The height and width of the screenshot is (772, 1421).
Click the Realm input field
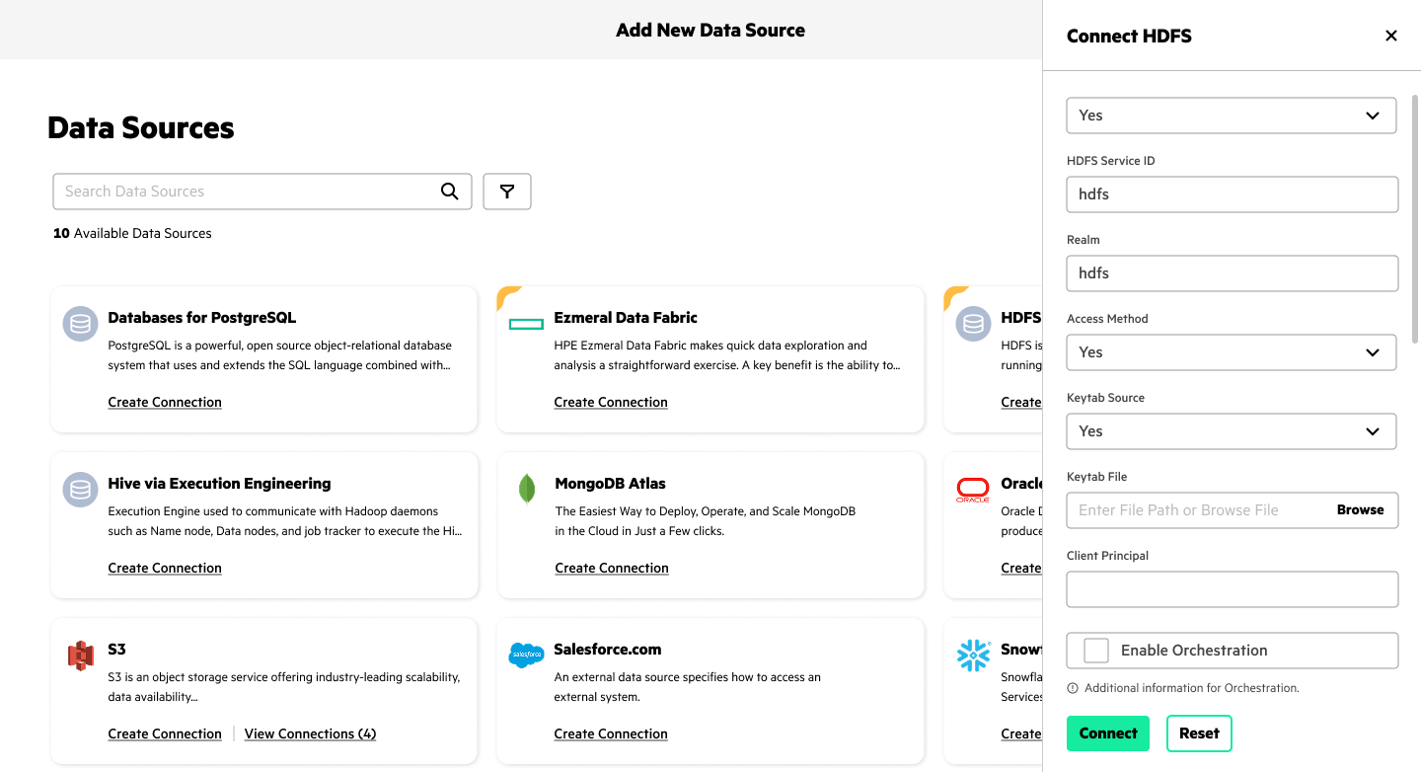1232,273
